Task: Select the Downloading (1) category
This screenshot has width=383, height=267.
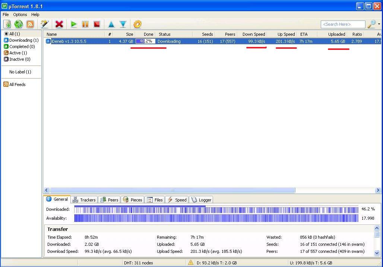Action: pos(21,40)
